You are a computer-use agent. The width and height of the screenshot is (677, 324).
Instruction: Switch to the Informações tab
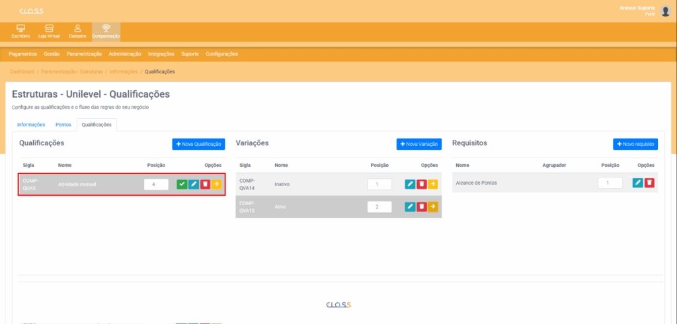point(31,124)
